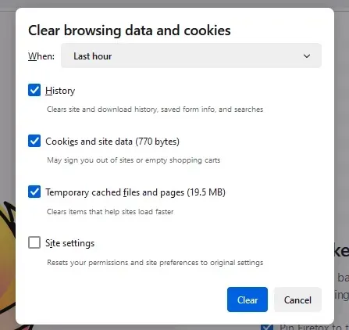The image size is (349, 330).
Task: Click the May sign you out description
Action: pyautogui.click(x=134, y=160)
